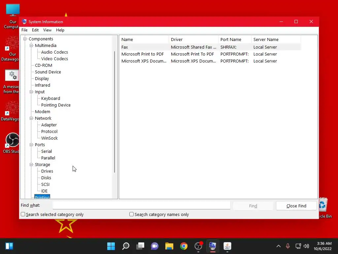Open the File menu
This screenshot has height=254, width=338.
point(24,30)
